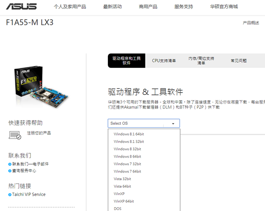Click 注册您的产品 link
Screen dimensions: 265x211
tap(39, 133)
